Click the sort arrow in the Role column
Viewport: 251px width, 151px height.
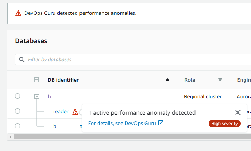coord(220,80)
